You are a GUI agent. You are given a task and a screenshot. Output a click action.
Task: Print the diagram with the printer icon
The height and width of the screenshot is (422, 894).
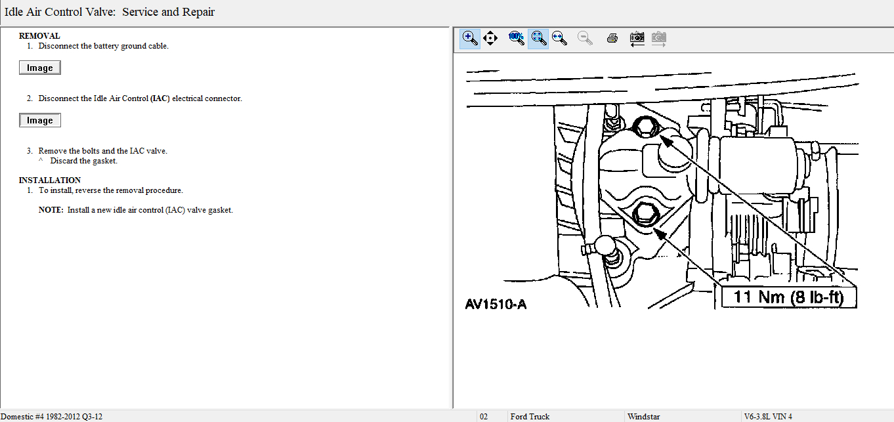tap(612, 39)
